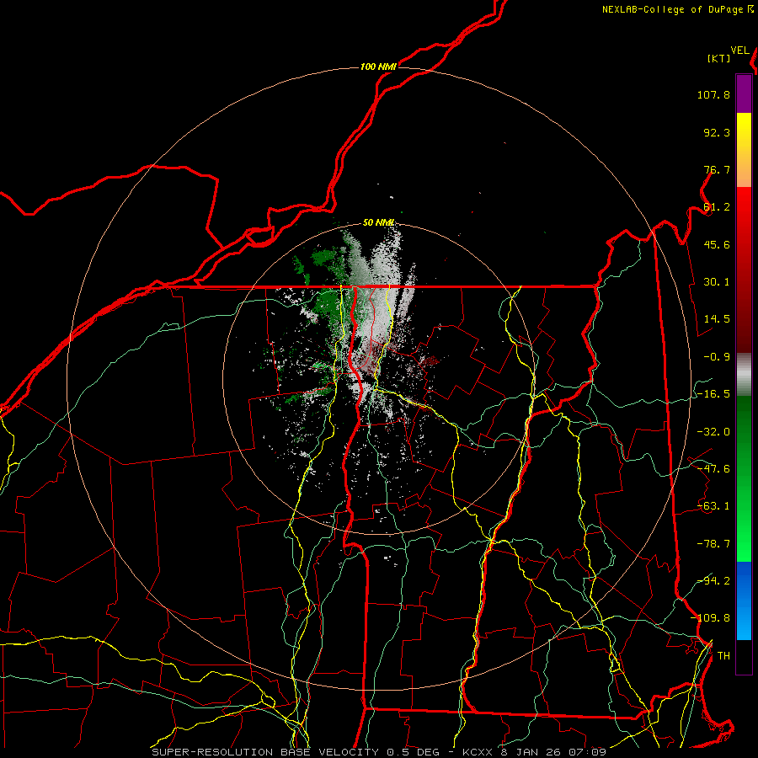758x758 pixels.
Task: Click the -16.5 velocity scale value
Action: 713,394
